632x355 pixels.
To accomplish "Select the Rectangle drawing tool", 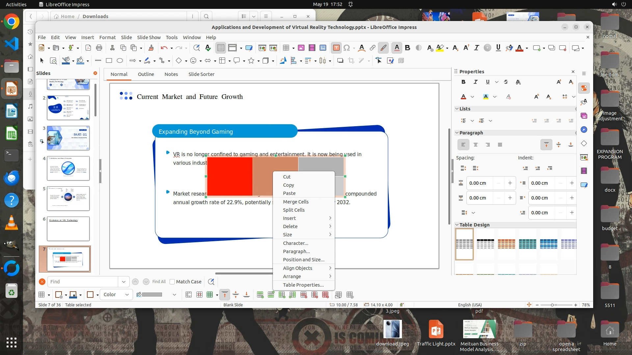I will point(109,60).
